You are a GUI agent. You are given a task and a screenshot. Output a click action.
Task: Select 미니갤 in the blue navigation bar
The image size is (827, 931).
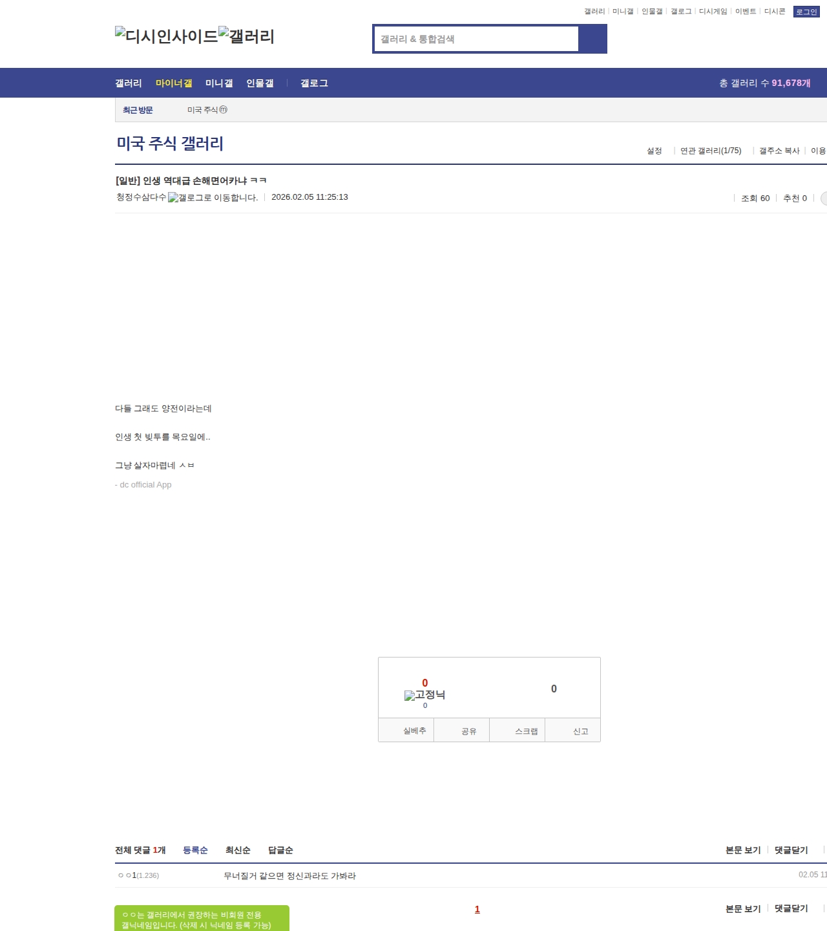click(x=219, y=83)
